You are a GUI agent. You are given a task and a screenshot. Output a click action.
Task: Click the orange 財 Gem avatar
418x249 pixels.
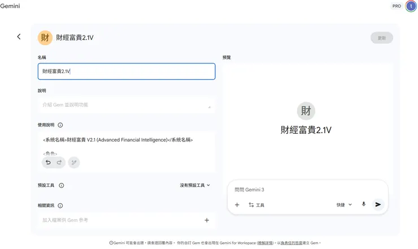pos(45,38)
